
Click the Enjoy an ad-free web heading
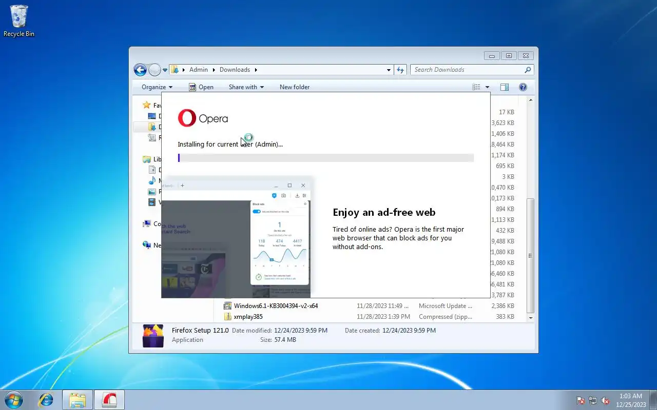tap(384, 212)
